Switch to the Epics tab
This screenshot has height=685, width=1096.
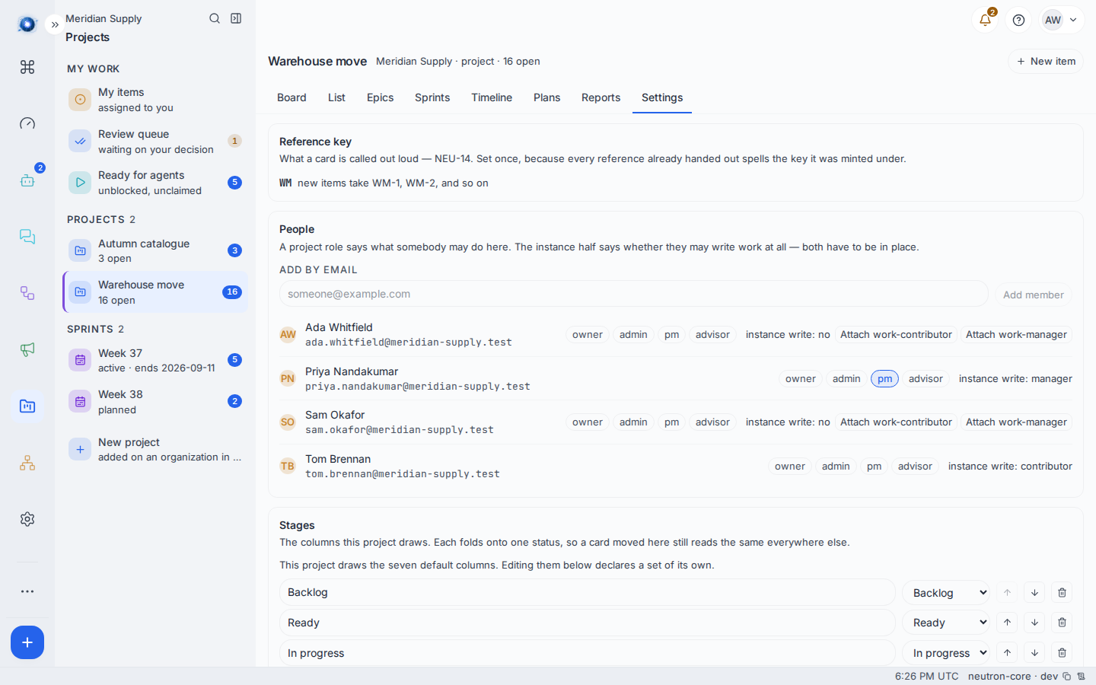tap(380, 97)
